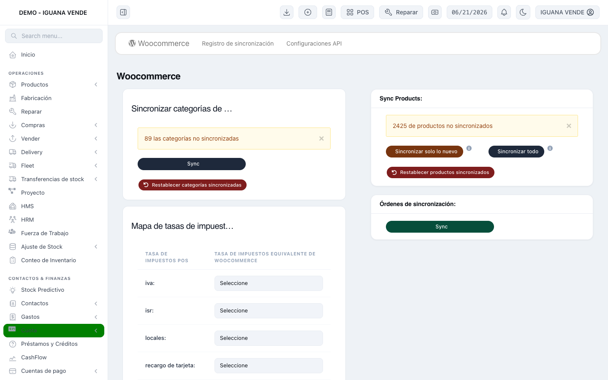Click Restablecer productos sincronizados button
608x380 pixels.
pyautogui.click(x=440, y=172)
